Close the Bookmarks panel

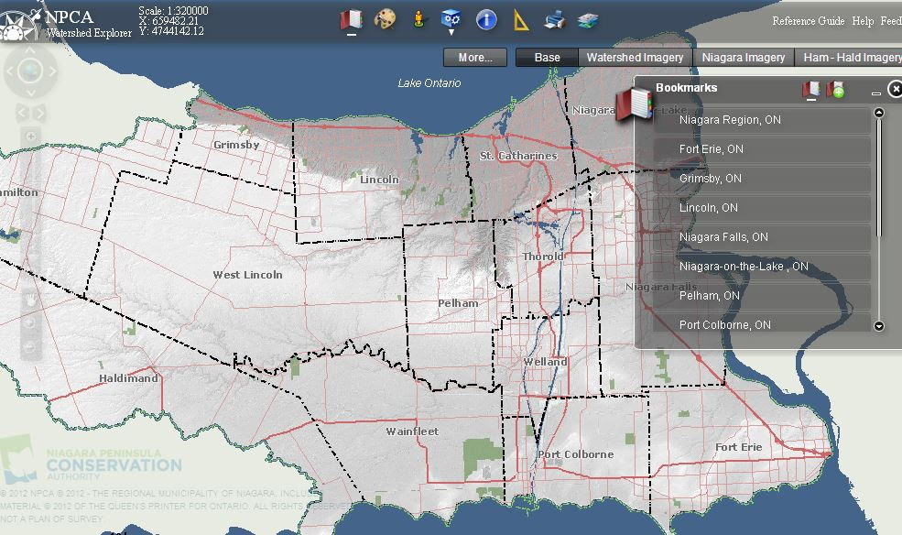[895, 89]
